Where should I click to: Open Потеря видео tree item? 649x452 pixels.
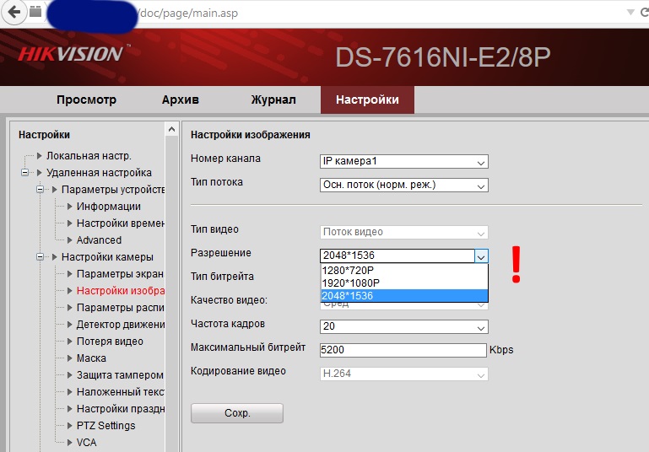point(110,342)
